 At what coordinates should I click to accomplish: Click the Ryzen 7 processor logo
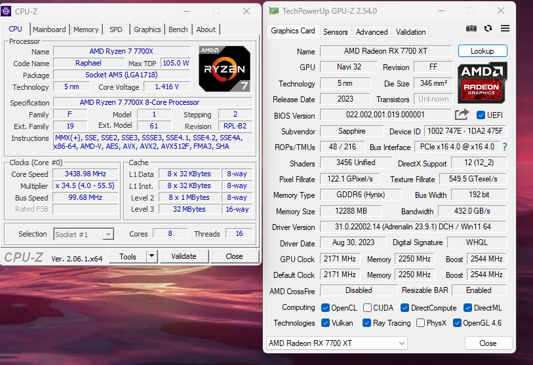[224, 68]
